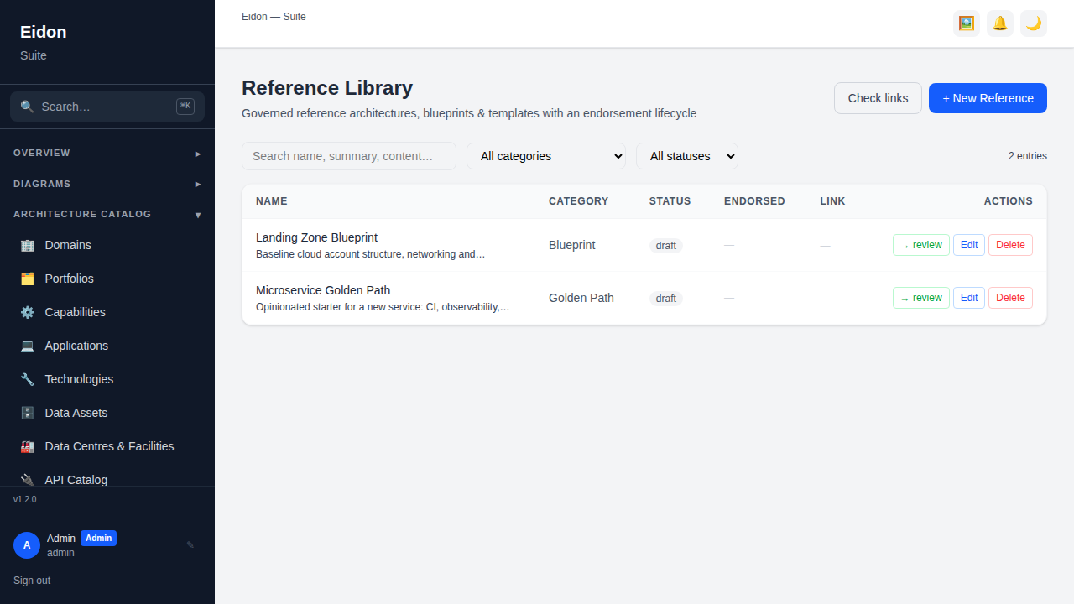Click the Eidon — Suite breadcrumb text
Screen dimensions: 1074x604
(274, 17)
